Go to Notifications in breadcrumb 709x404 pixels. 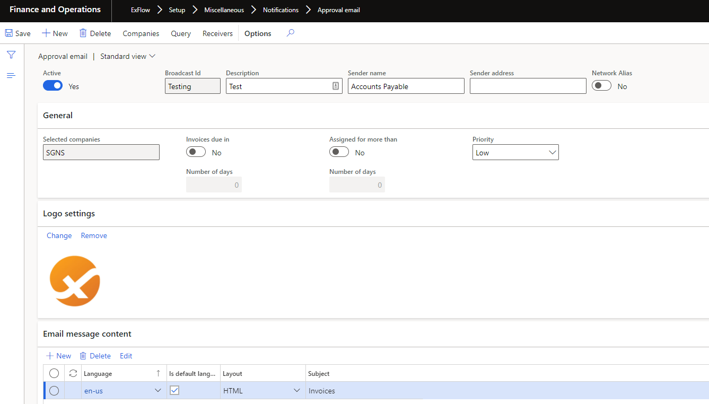click(x=281, y=10)
